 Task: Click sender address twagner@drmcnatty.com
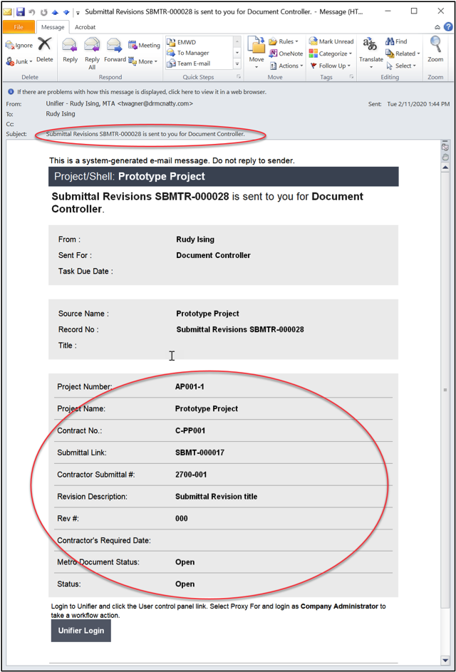point(156,104)
